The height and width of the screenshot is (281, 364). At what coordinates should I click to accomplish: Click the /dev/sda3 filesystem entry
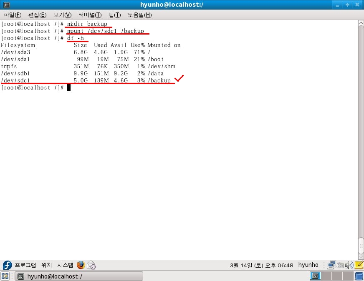[15, 52]
